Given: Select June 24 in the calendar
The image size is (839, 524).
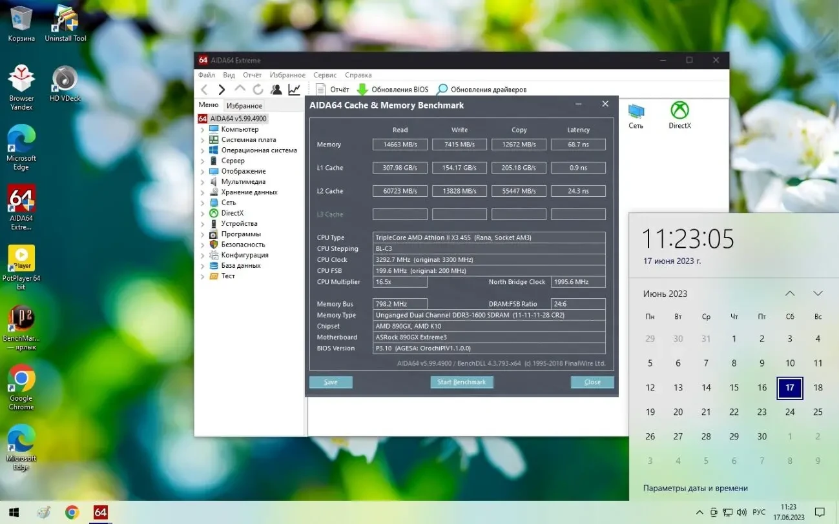Looking at the screenshot, I should coord(790,412).
